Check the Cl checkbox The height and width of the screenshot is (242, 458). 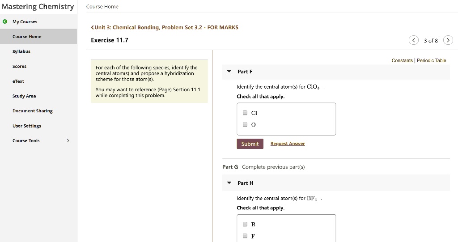tap(245, 113)
